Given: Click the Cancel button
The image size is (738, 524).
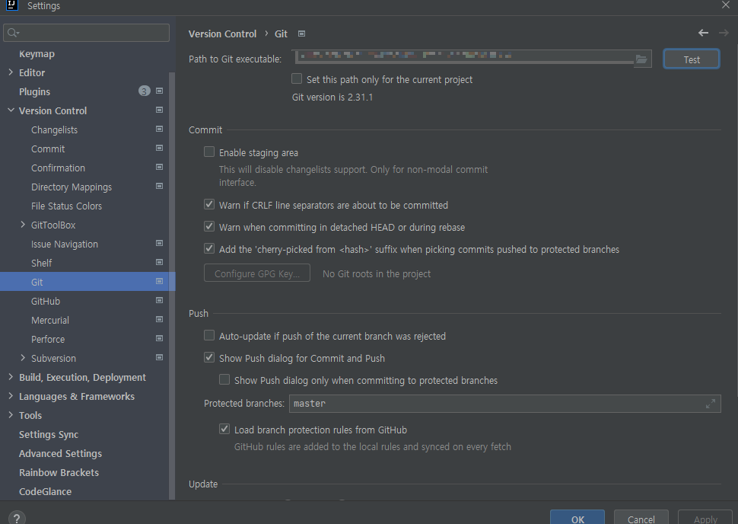Looking at the screenshot, I should click(x=641, y=518).
